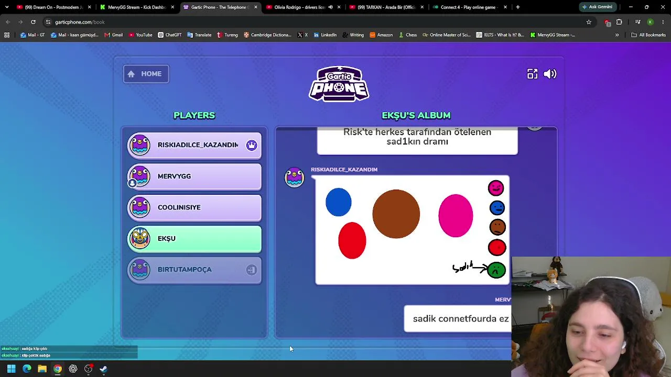This screenshot has height=377, width=671.
Task: Select player EKŞU in the players list
Action: coord(194,239)
